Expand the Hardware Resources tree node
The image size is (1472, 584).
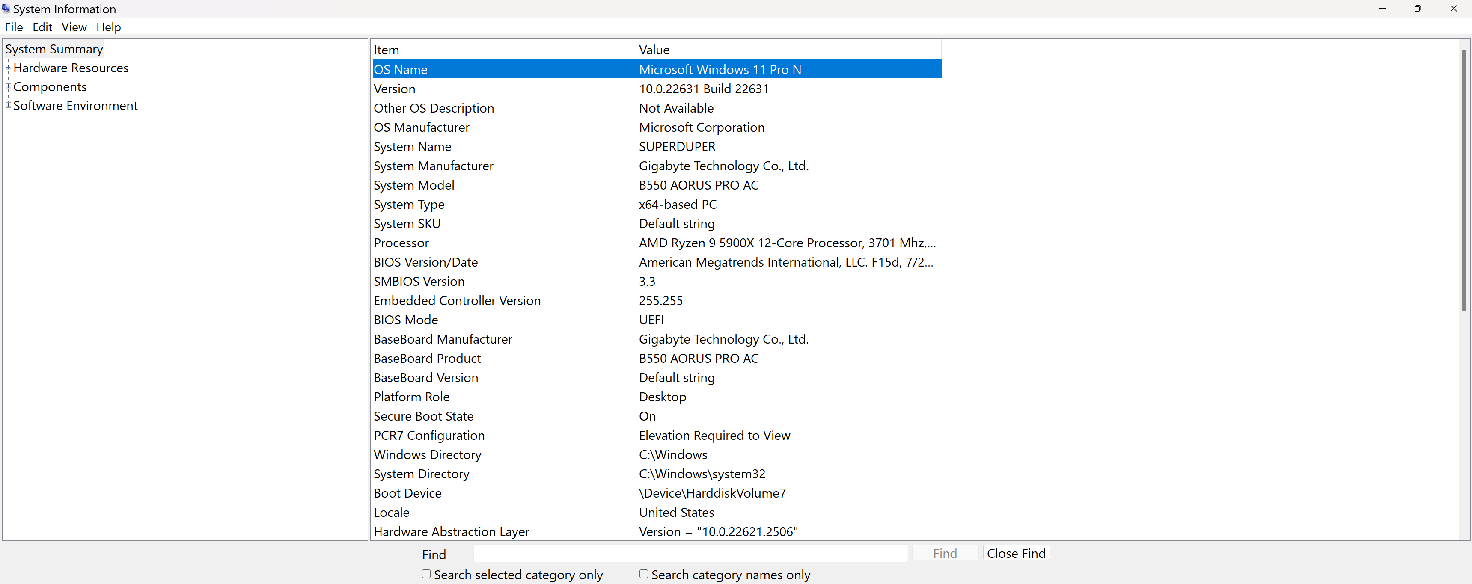[x=8, y=68]
